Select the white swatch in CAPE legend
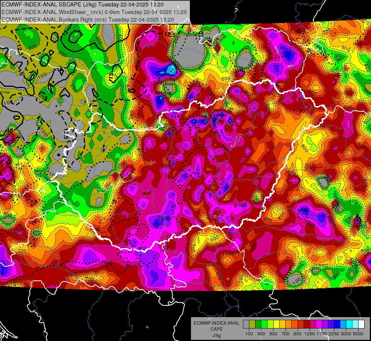Screen dimensions: 371x341 362,324
